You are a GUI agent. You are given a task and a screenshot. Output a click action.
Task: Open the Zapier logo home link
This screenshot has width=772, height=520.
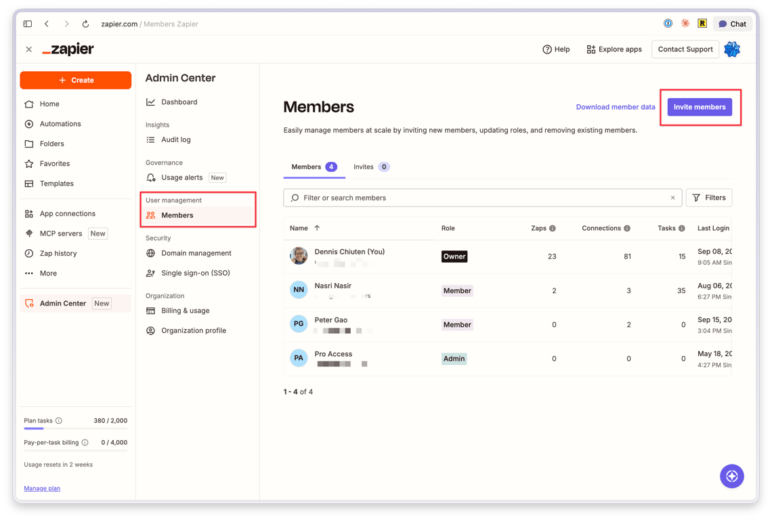point(68,49)
